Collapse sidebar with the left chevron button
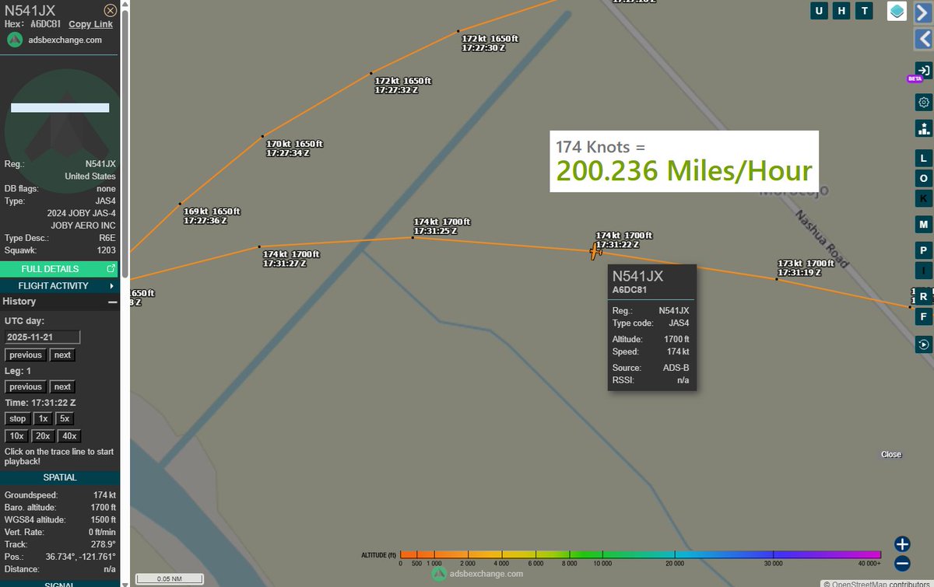Viewport: 934px width, 587px height. 923,39
